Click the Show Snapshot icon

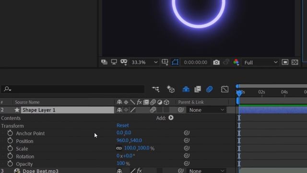pos(226,62)
